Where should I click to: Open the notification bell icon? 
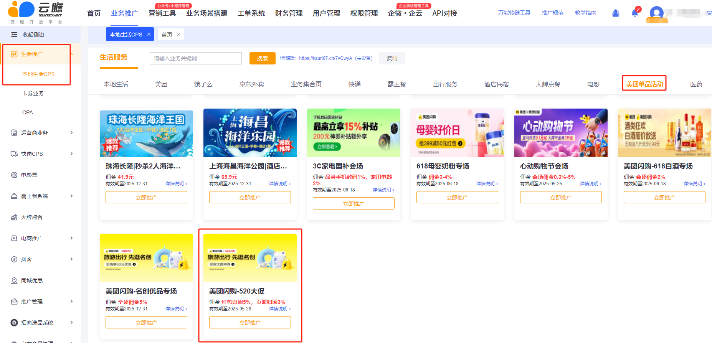(x=635, y=13)
